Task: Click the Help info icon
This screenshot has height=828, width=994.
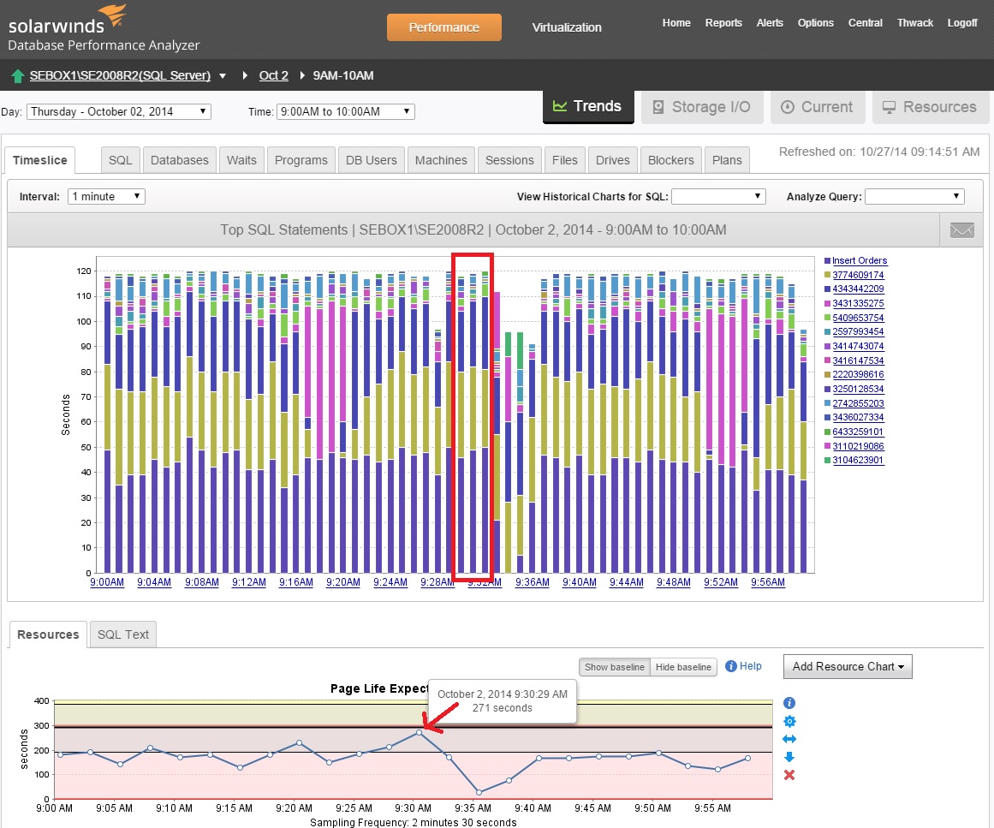Action: (731, 666)
